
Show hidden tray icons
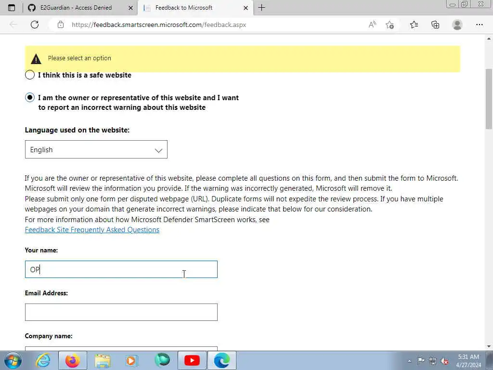coord(409,361)
